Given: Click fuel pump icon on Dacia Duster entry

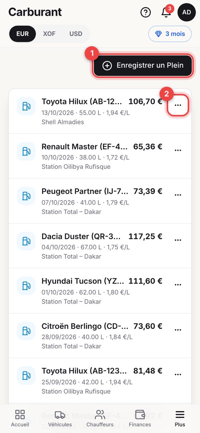Looking at the screenshot, I should click(x=26, y=241).
